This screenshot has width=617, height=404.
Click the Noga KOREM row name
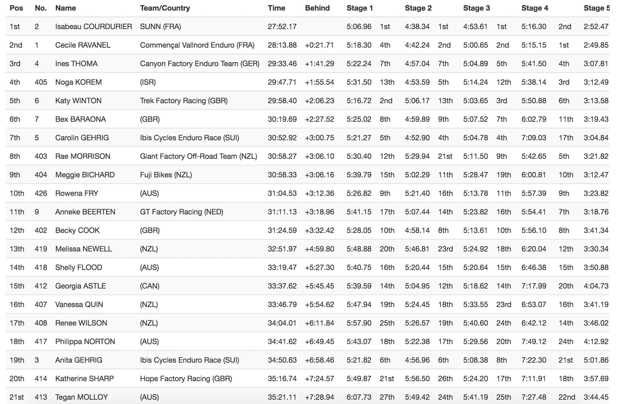pyautogui.click(x=78, y=82)
